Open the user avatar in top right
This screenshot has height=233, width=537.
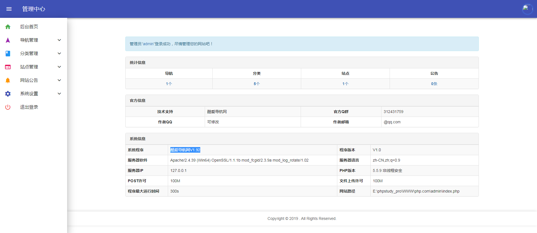click(527, 9)
